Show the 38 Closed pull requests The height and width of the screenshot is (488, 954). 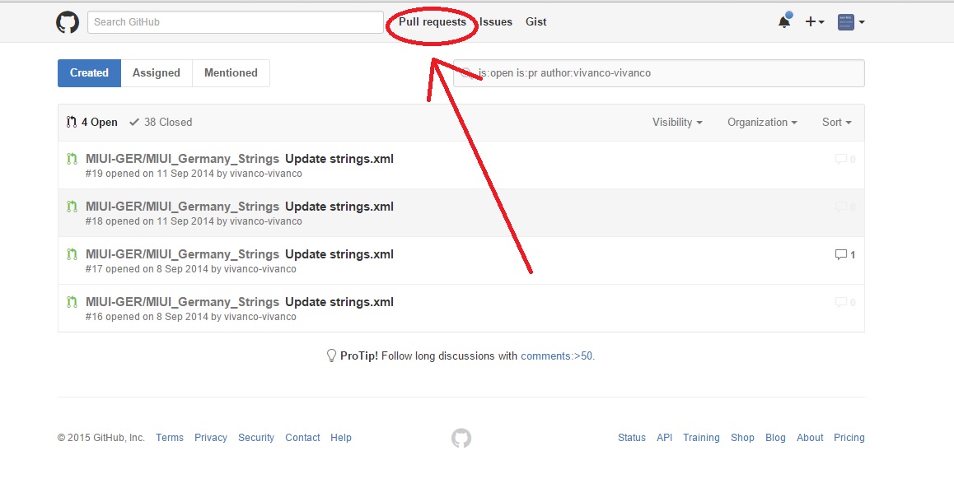[161, 122]
